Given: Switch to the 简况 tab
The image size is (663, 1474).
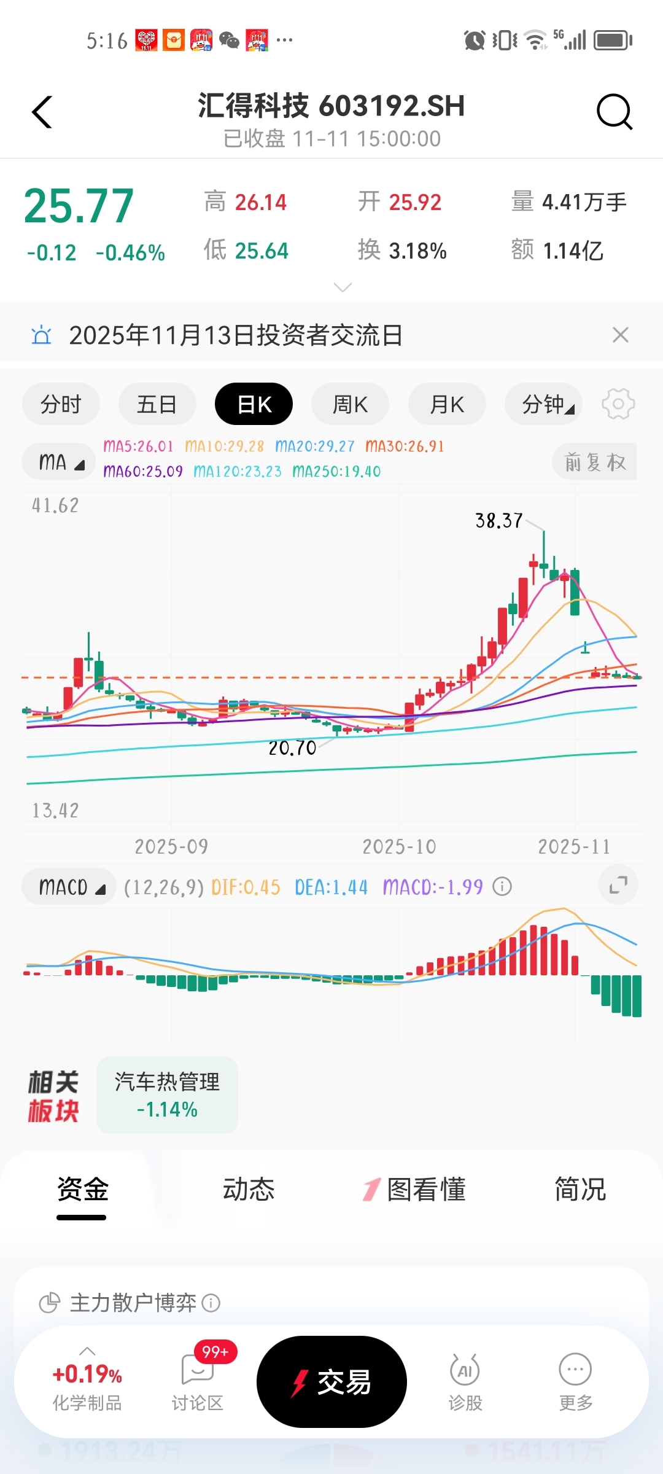Looking at the screenshot, I should click(580, 1189).
